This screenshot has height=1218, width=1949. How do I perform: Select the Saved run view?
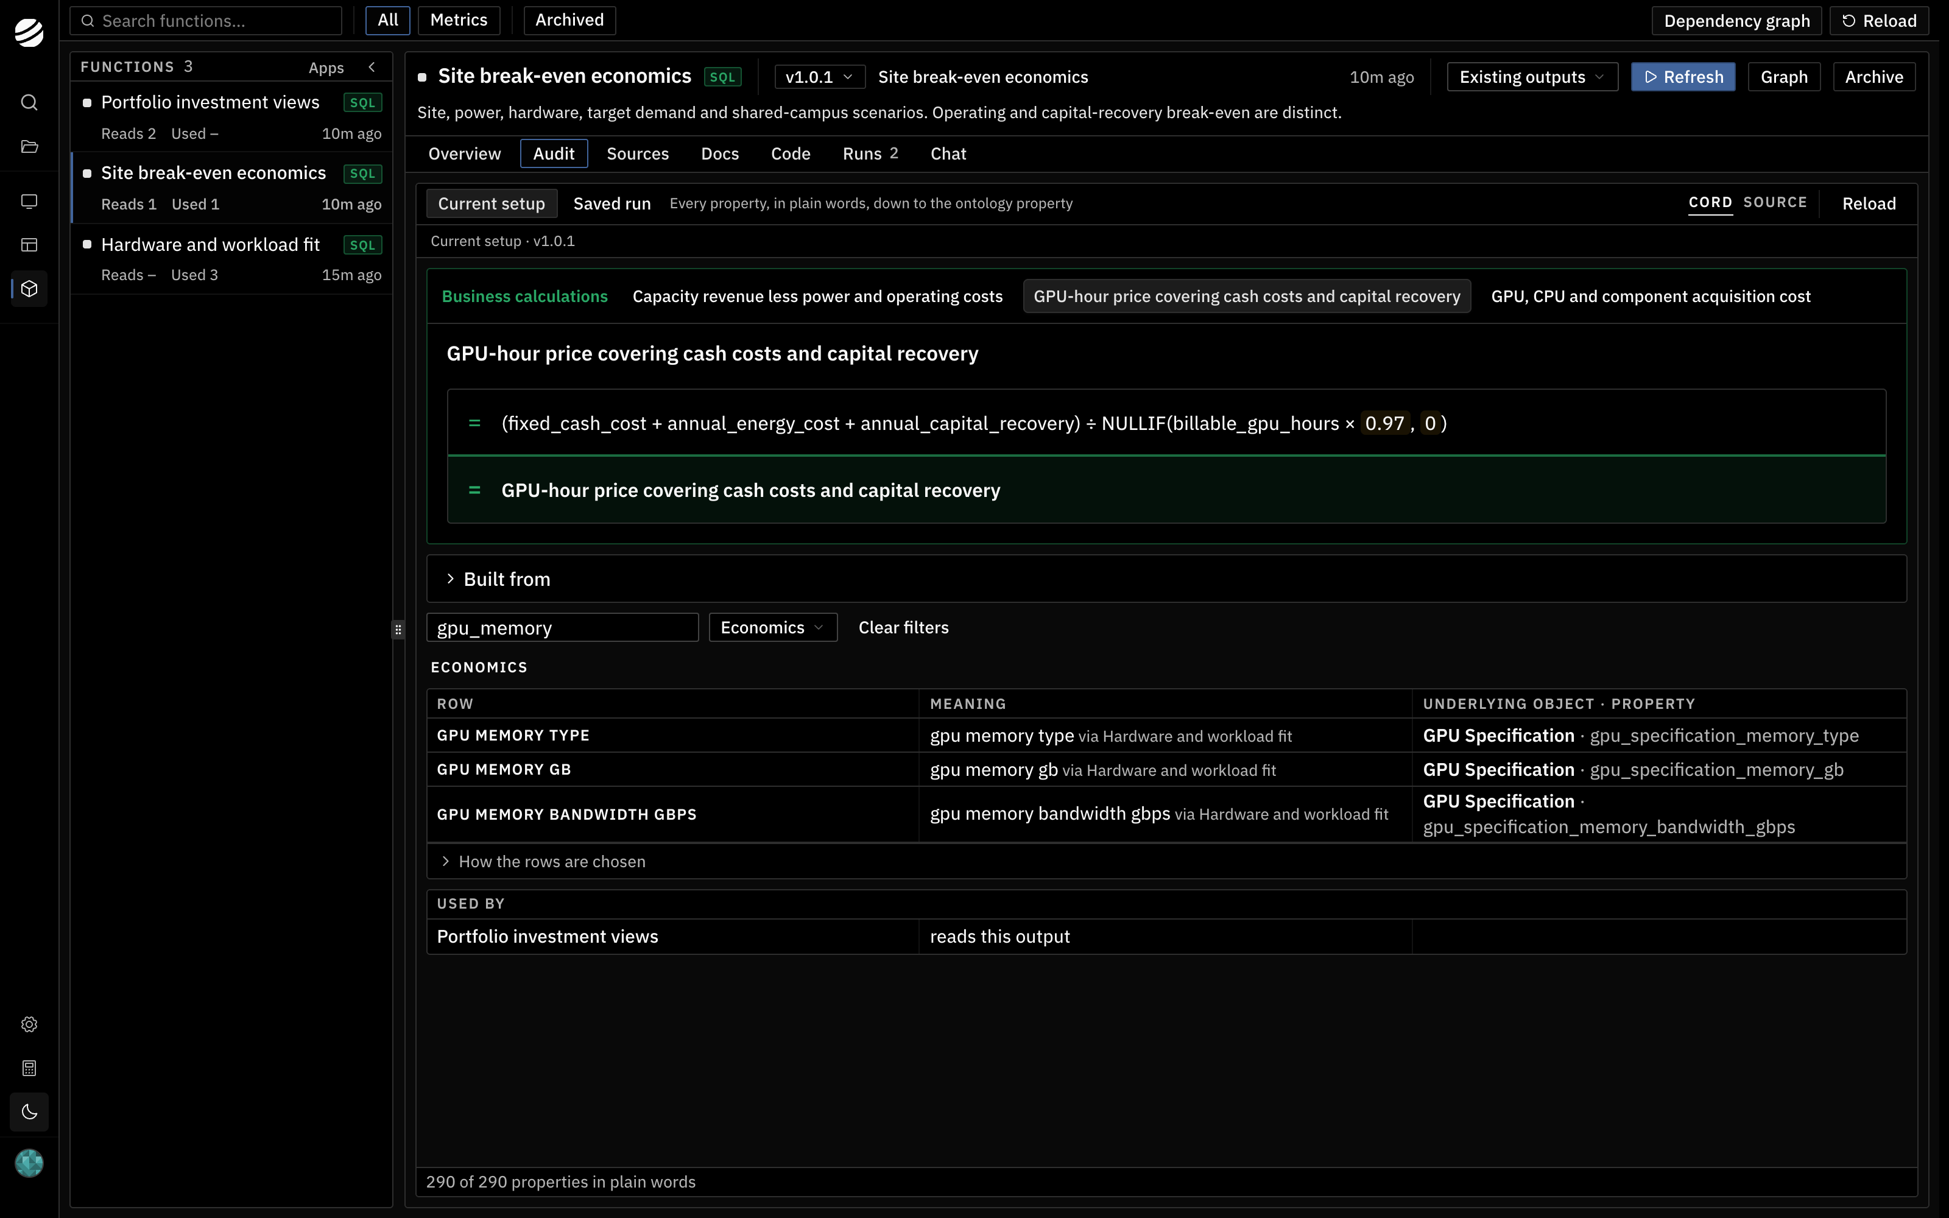[612, 204]
